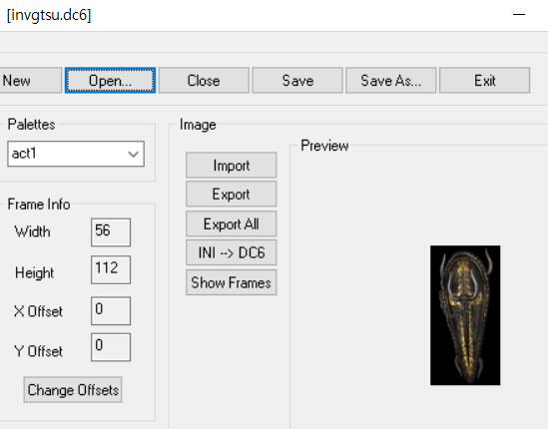Choose Save As... button
Screen dimensions: 548x429
click(391, 81)
